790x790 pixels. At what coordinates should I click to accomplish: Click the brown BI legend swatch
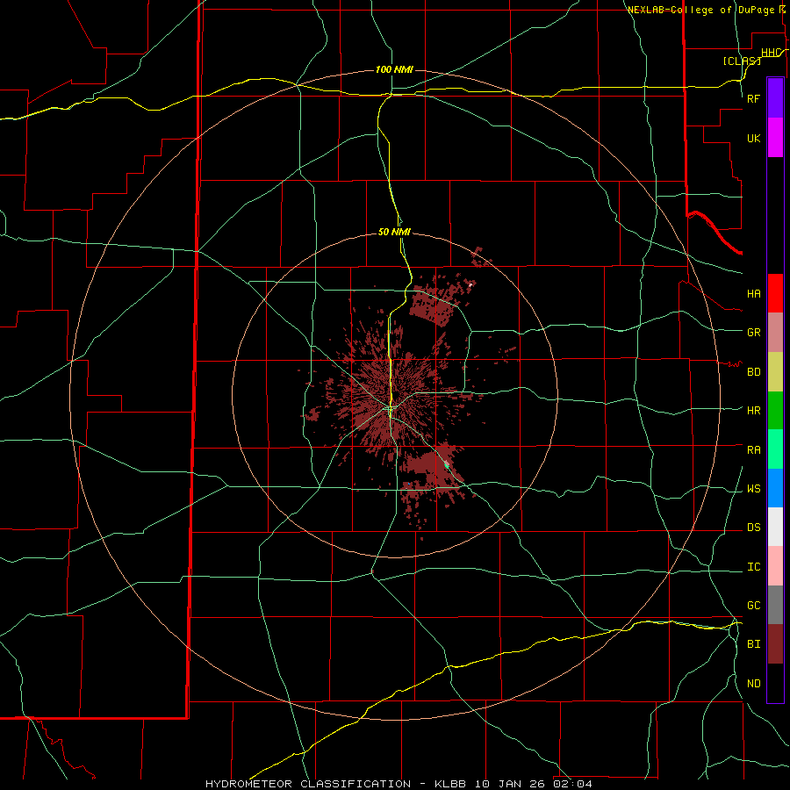[775, 644]
